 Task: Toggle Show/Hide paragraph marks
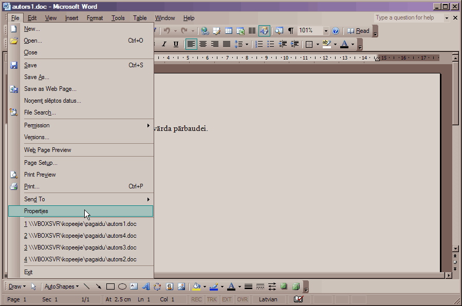pyautogui.click(x=291, y=31)
